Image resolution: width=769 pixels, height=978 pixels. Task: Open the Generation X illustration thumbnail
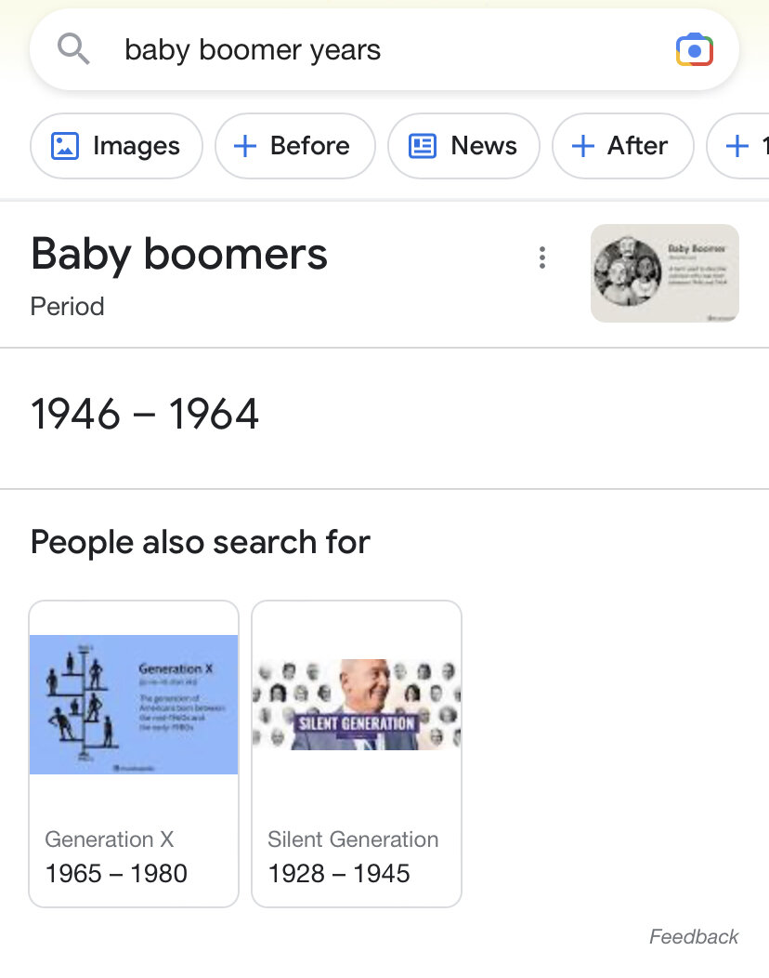[x=134, y=704]
